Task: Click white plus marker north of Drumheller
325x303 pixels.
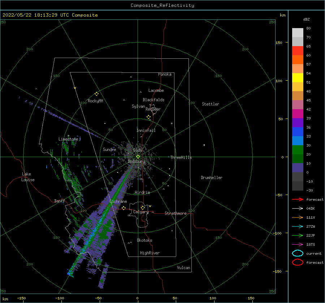Action: [x=204, y=145]
